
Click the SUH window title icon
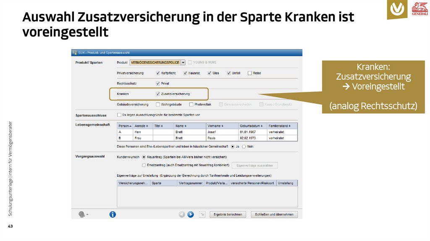(75, 52)
